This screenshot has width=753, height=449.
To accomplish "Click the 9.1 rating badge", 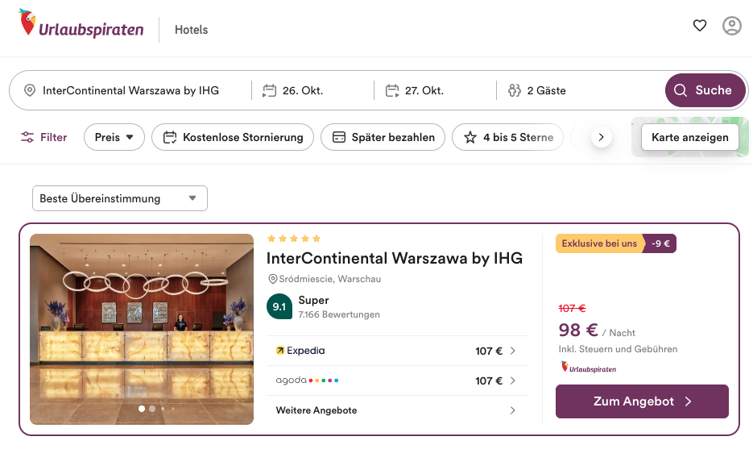I will click(279, 306).
